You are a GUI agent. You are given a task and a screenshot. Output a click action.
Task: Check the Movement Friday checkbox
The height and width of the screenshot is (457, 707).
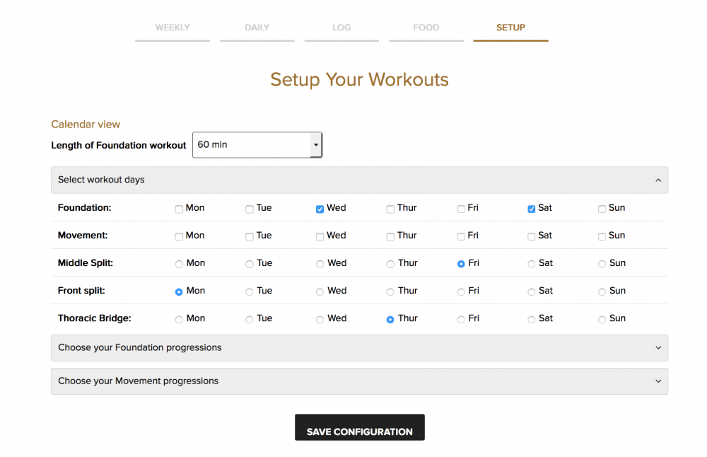pos(461,236)
